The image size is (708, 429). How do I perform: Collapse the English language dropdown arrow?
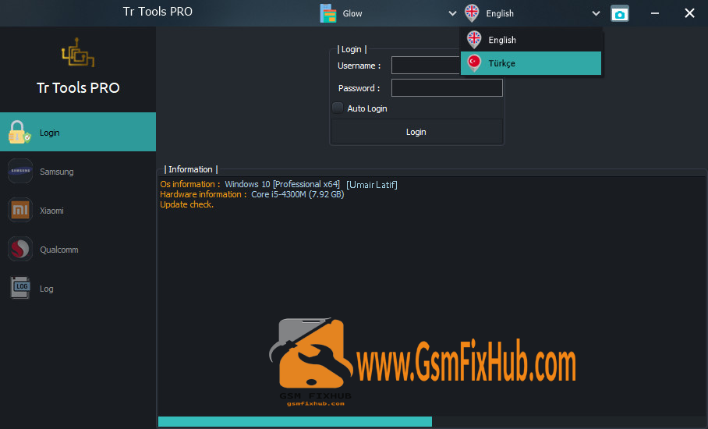pos(596,13)
